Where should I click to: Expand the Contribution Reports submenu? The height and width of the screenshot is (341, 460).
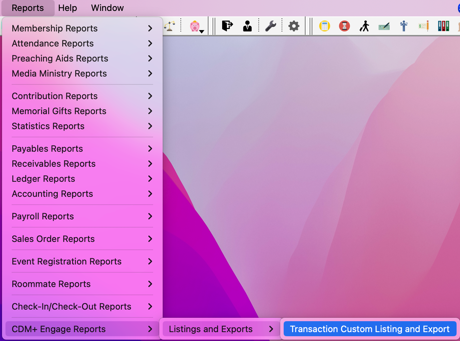[x=55, y=96]
